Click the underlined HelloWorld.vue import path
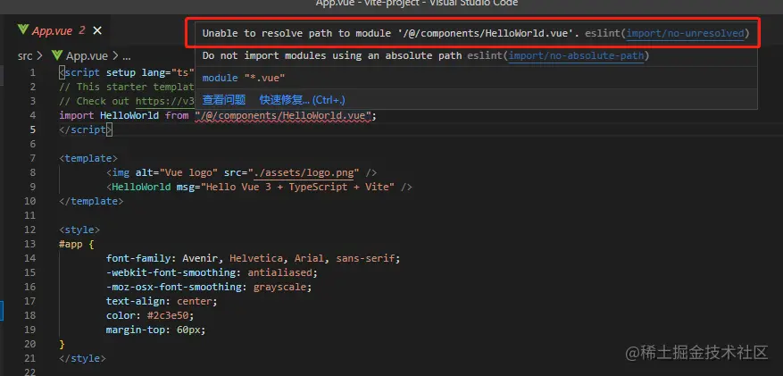This screenshot has width=783, height=376. click(x=283, y=115)
